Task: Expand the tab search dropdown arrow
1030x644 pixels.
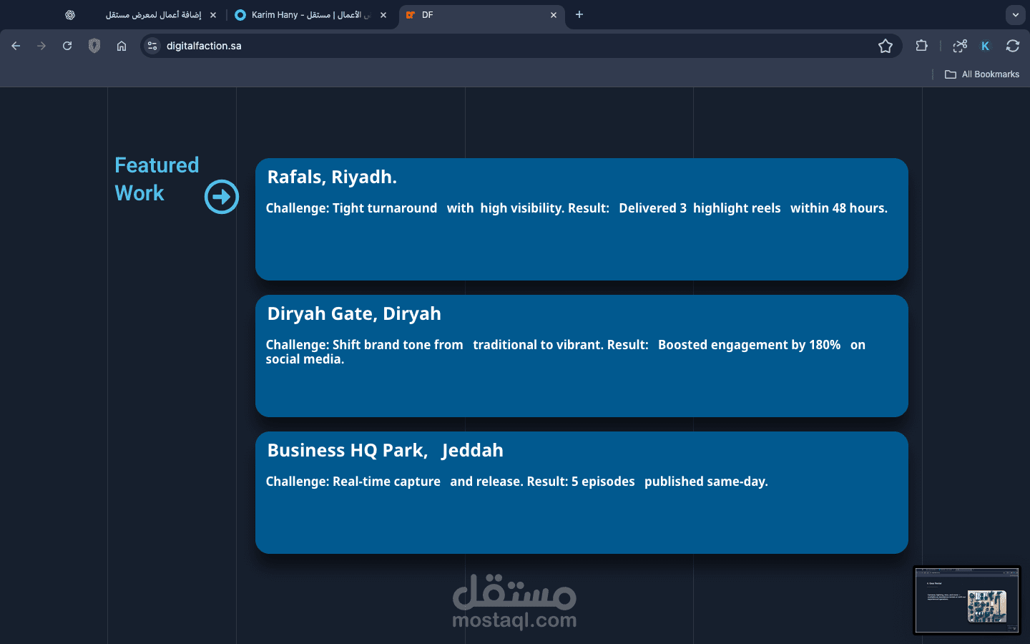Action: click(1016, 15)
